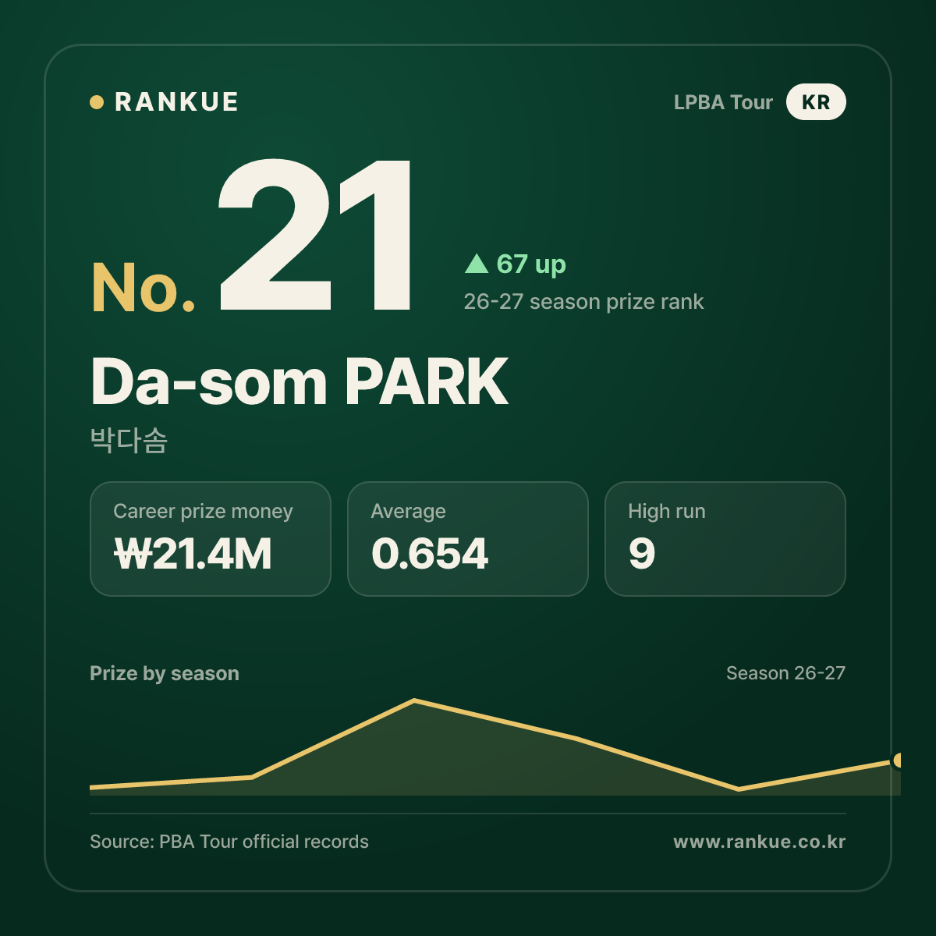Click the '67 up' rank change text
This screenshot has width=936, height=936.
531,264
